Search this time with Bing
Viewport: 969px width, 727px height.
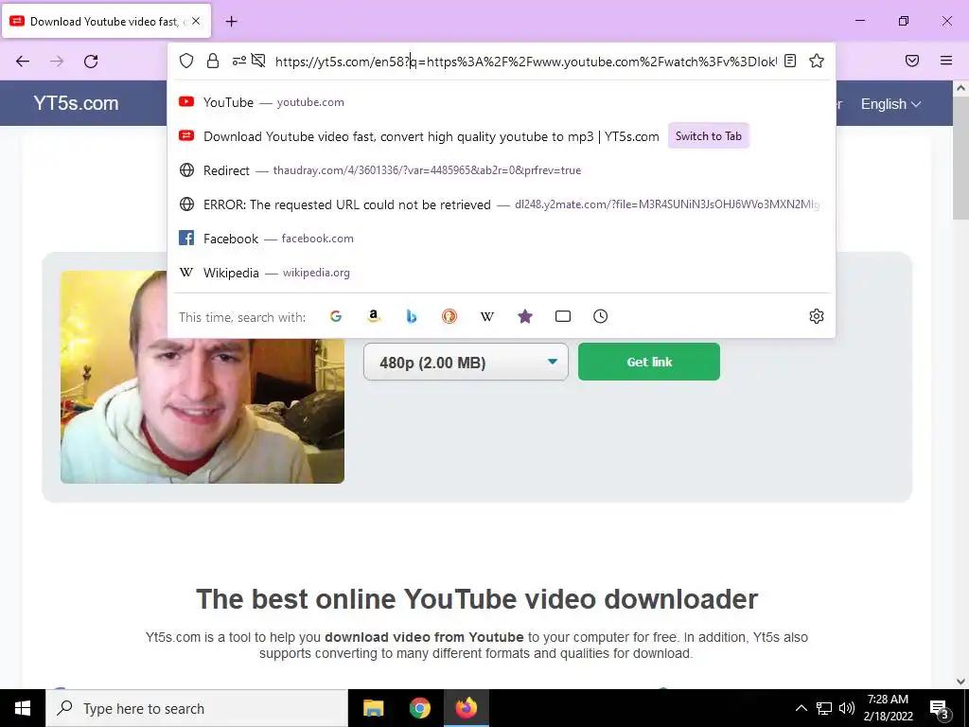412,316
